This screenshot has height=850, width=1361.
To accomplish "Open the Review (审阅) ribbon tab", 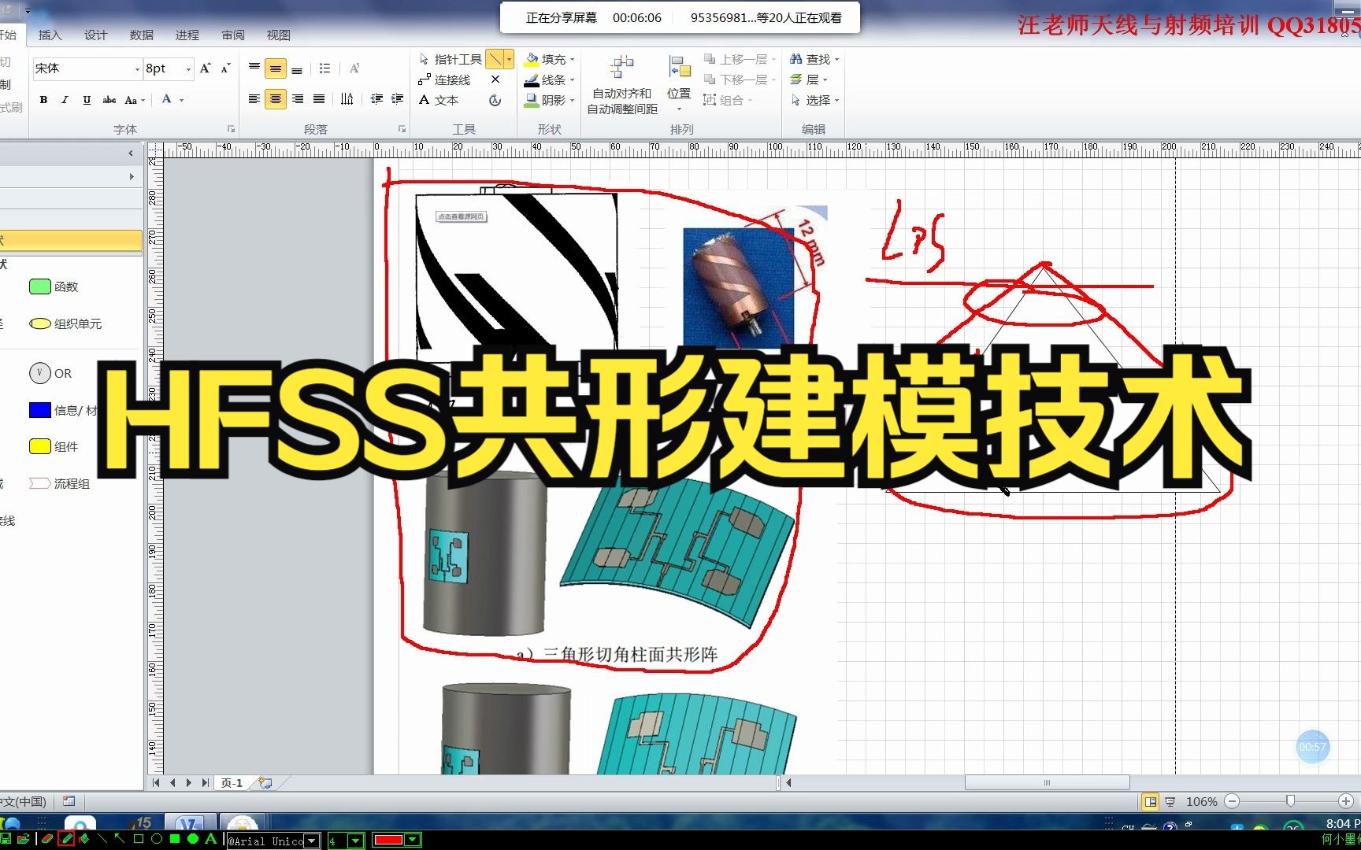I will [x=232, y=35].
